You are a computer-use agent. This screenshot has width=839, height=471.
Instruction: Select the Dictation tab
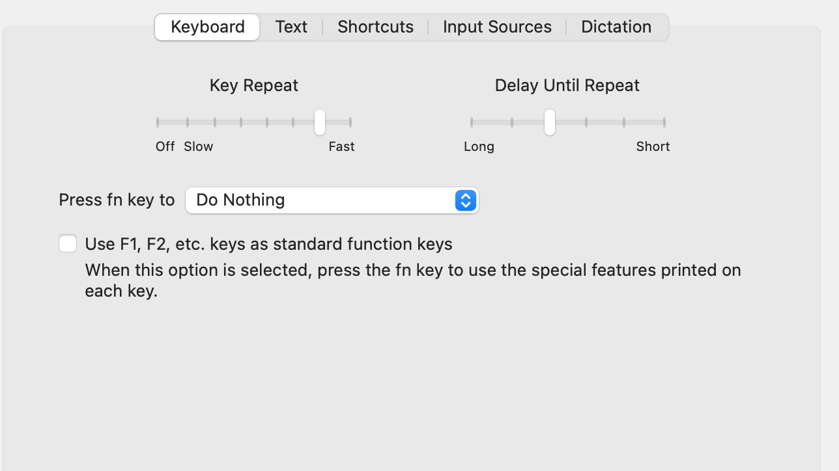click(x=616, y=27)
